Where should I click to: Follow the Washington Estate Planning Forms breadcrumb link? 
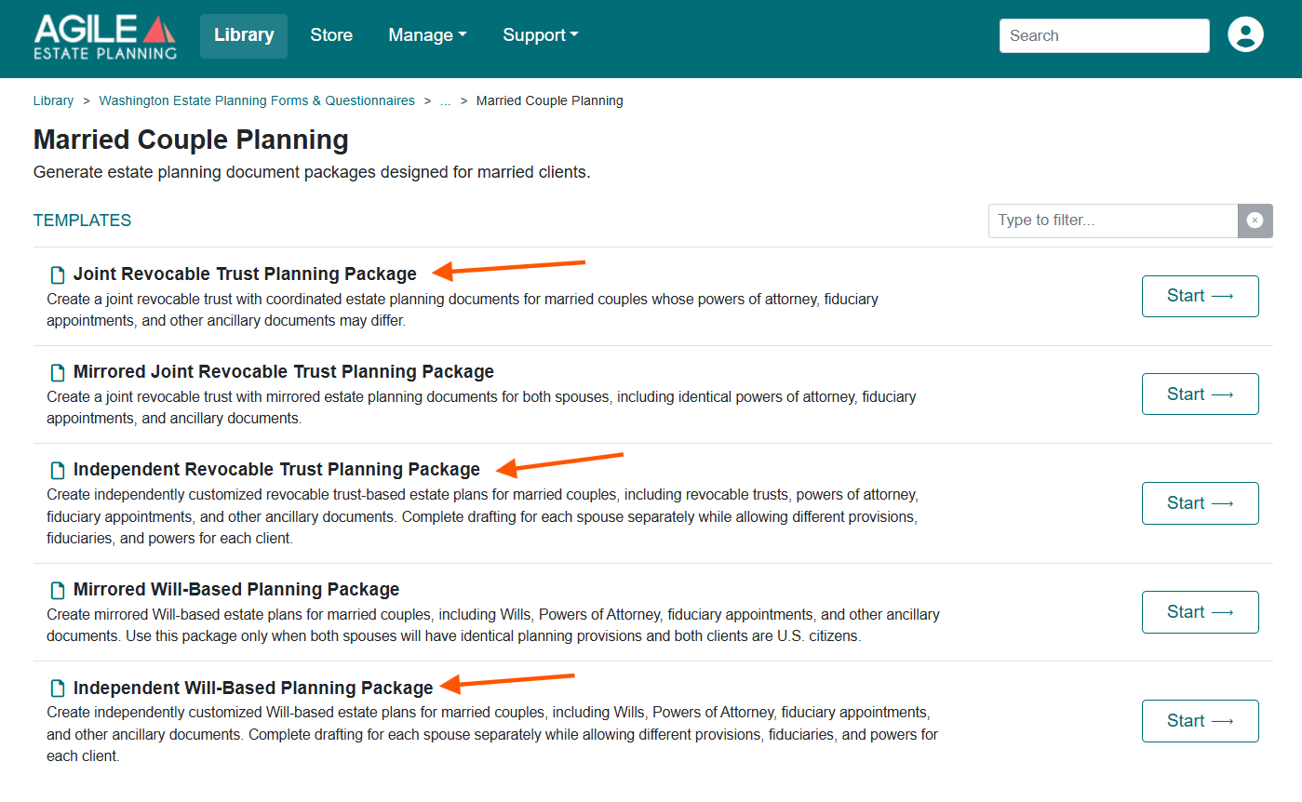pyautogui.click(x=257, y=100)
